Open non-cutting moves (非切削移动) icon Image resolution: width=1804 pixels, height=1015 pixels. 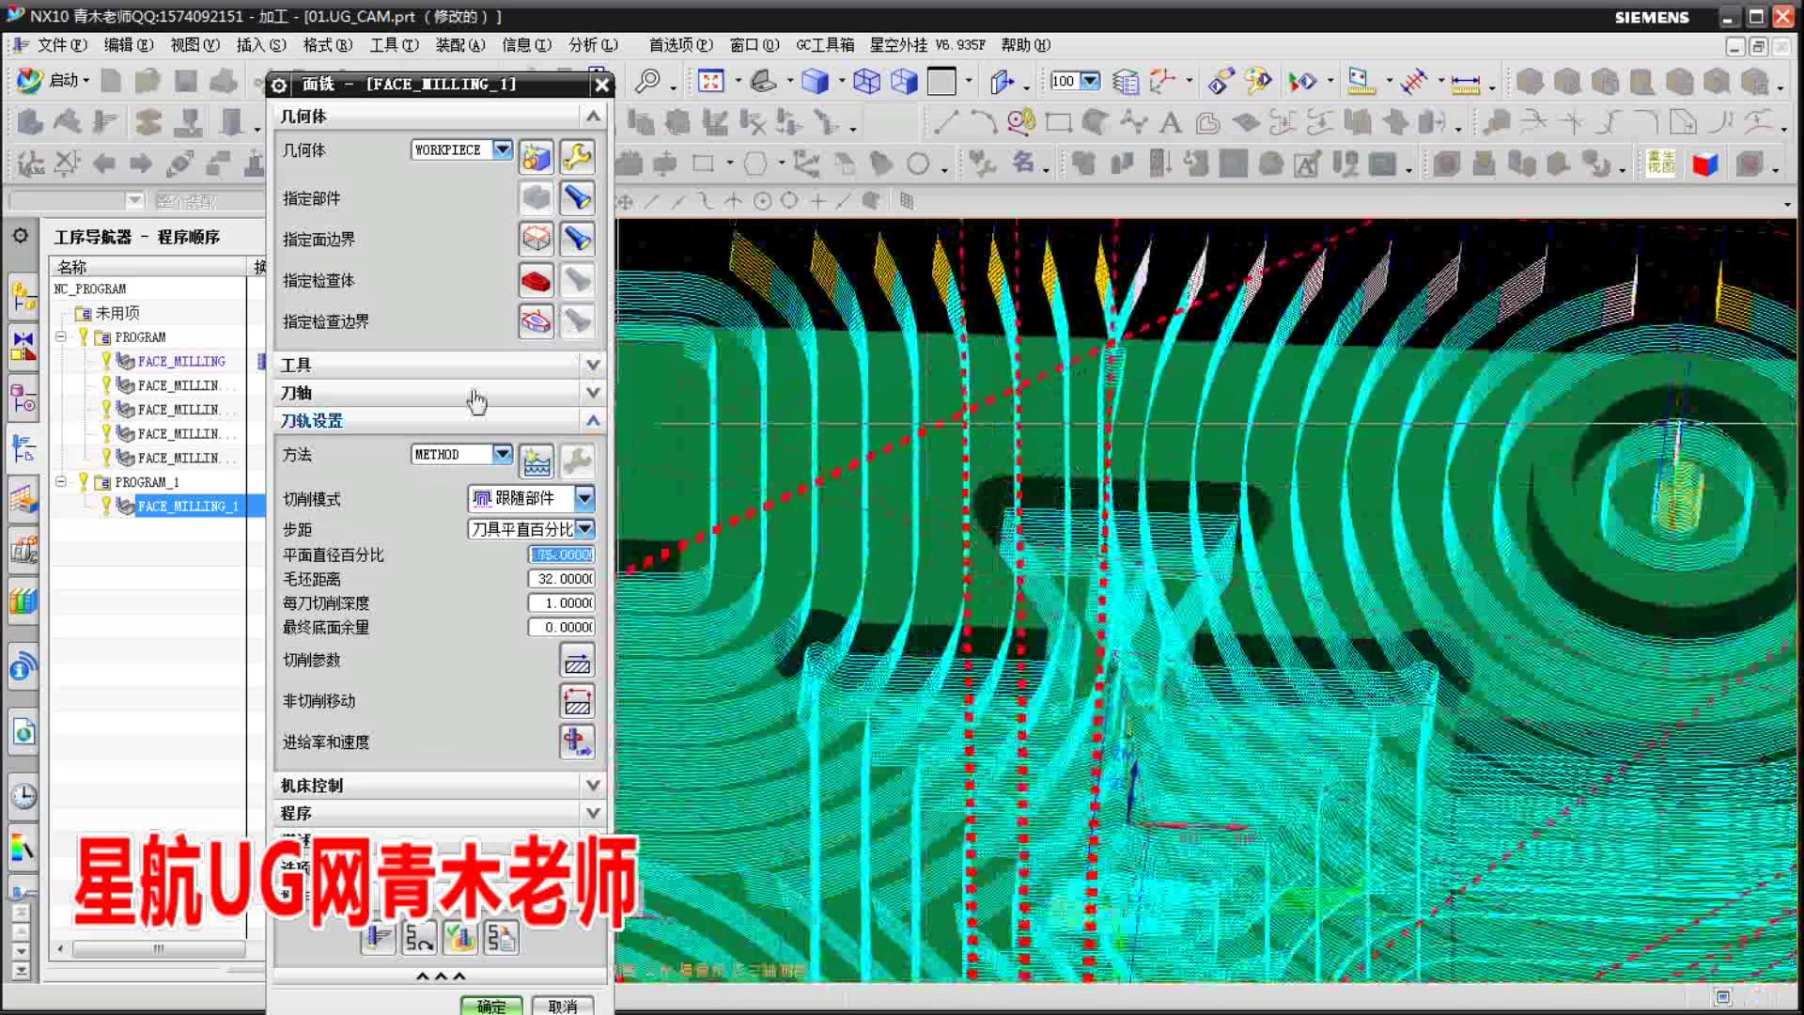[x=577, y=701]
